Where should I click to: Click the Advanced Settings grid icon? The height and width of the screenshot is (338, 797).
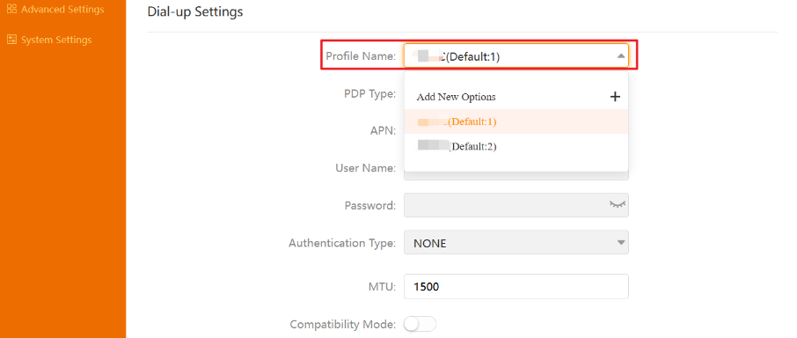[x=11, y=9]
